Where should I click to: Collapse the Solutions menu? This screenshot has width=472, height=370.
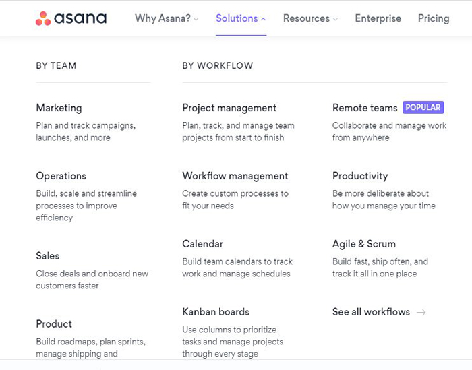tap(241, 18)
